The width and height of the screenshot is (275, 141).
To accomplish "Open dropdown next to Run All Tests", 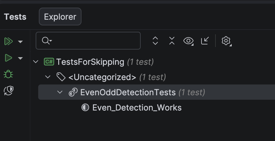I will point(20,42).
